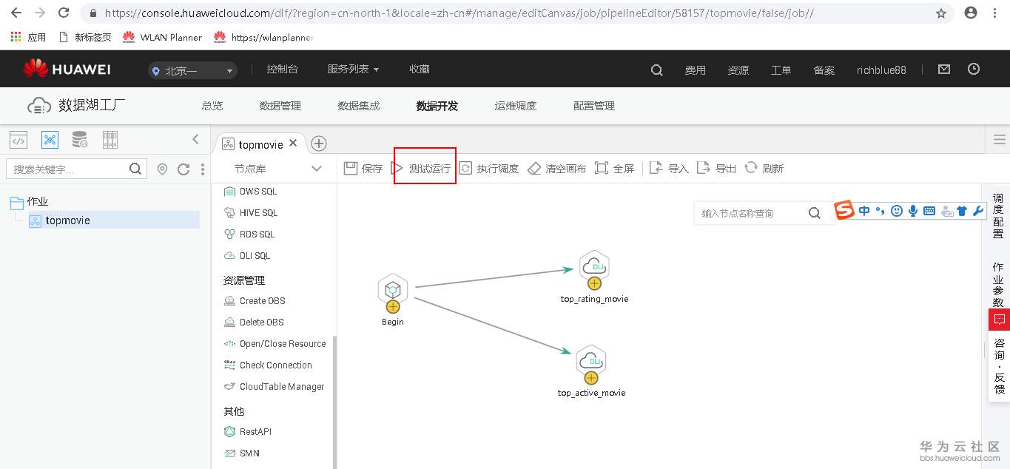
Task: Open the job tree more options menu
Action: 203,169
